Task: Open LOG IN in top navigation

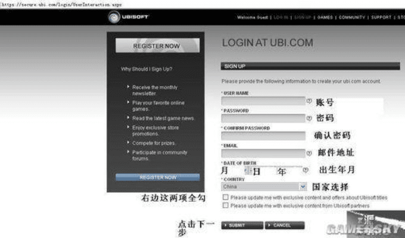Action: point(281,17)
